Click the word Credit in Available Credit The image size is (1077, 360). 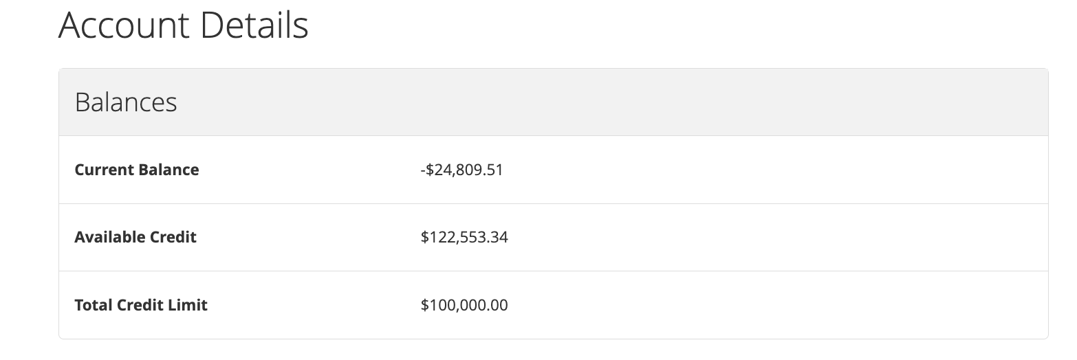click(173, 237)
